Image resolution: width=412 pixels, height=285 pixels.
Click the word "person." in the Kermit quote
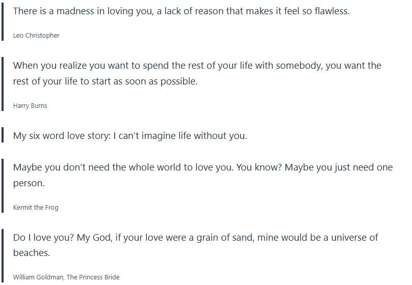(x=29, y=183)
